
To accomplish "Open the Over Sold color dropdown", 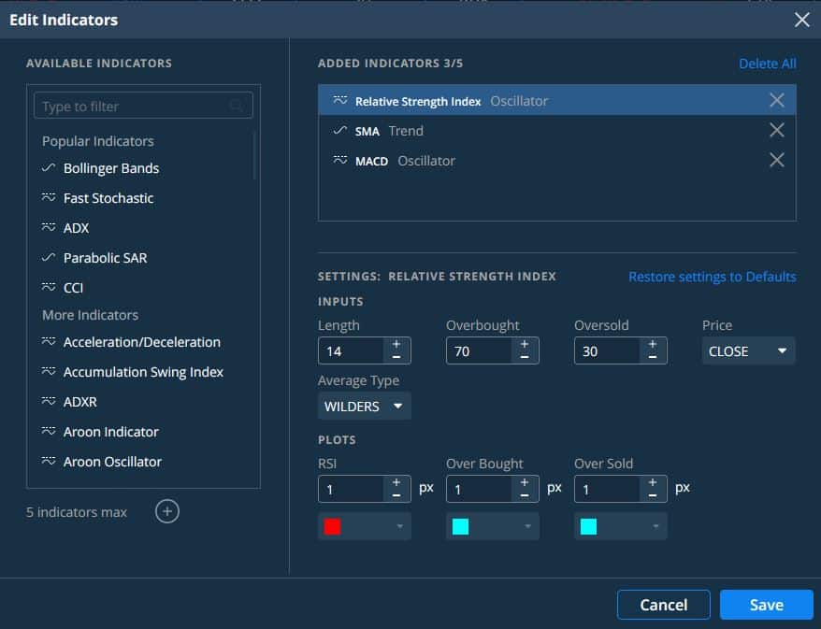I will pyautogui.click(x=621, y=526).
